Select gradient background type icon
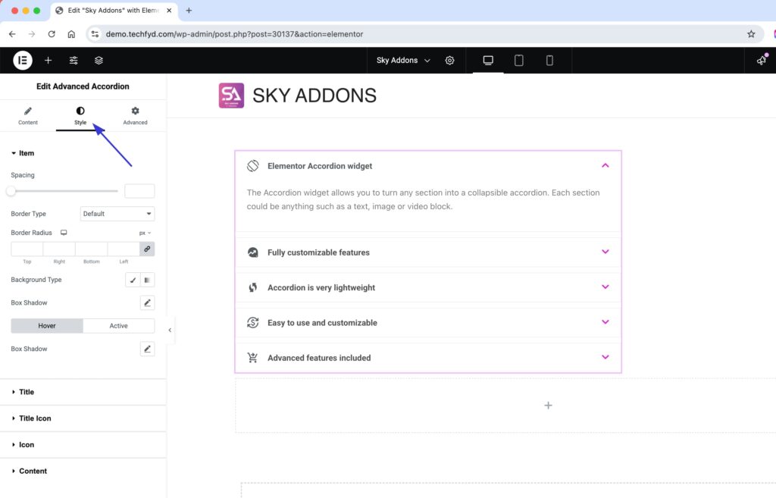The height and width of the screenshot is (498, 776). coord(148,280)
